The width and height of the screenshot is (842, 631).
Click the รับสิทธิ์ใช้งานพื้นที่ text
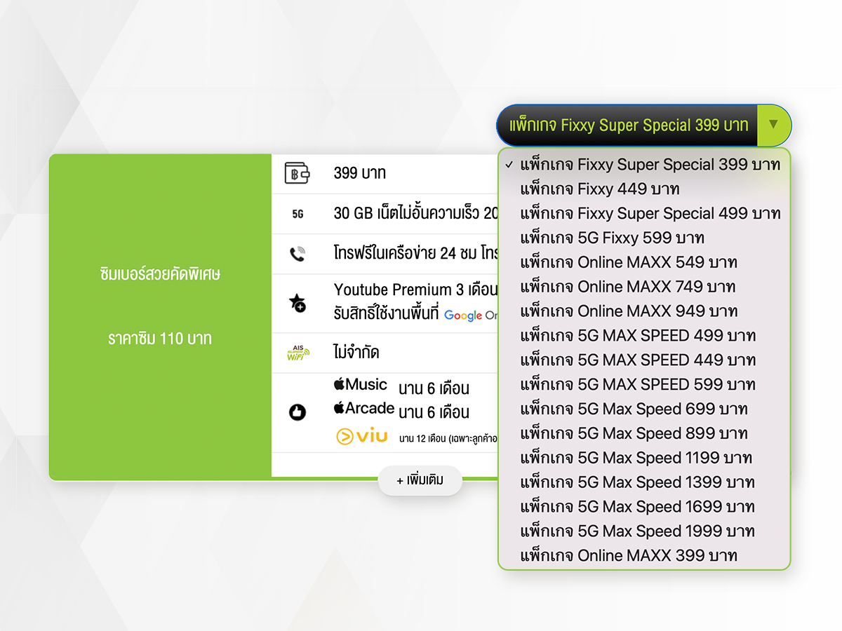point(387,314)
